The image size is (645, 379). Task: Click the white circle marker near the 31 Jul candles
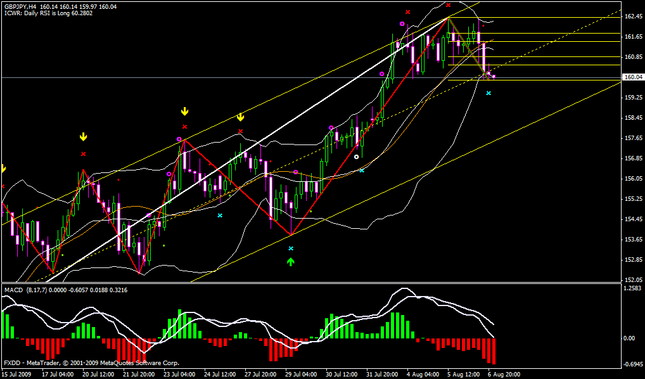click(x=357, y=157)
